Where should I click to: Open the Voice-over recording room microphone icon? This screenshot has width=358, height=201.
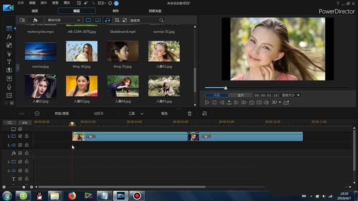point(9,87)
